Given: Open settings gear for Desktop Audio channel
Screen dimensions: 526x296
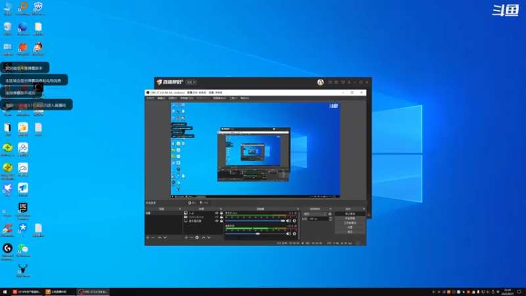Looking at the screenshot, I should [x=295, y=234].
